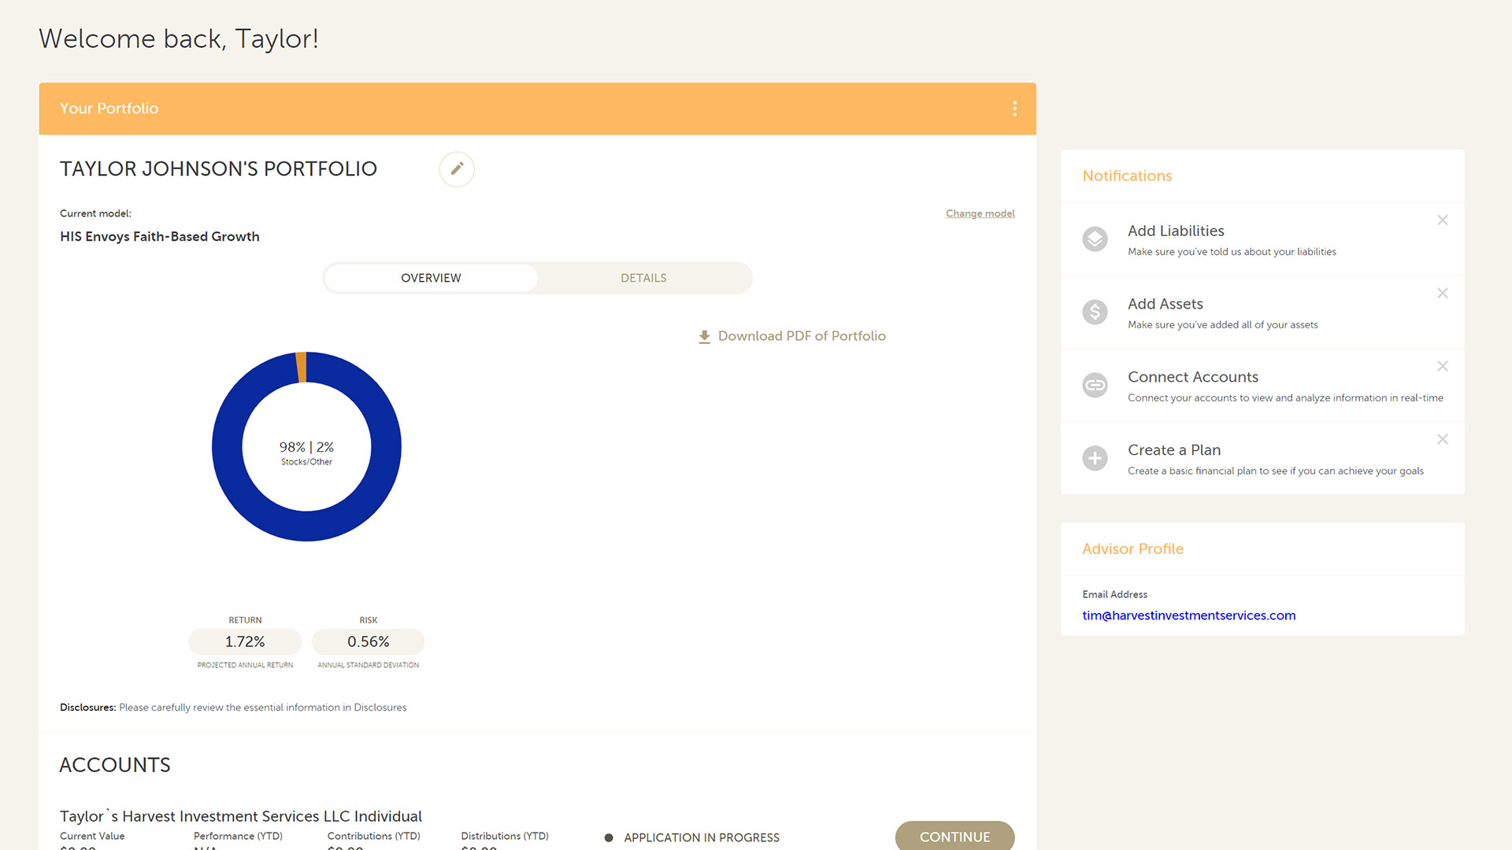Click Taylor's Harvest Investment Services LLC Individual account
This screenshot has width=1512, height=850.
pos(241,816)
